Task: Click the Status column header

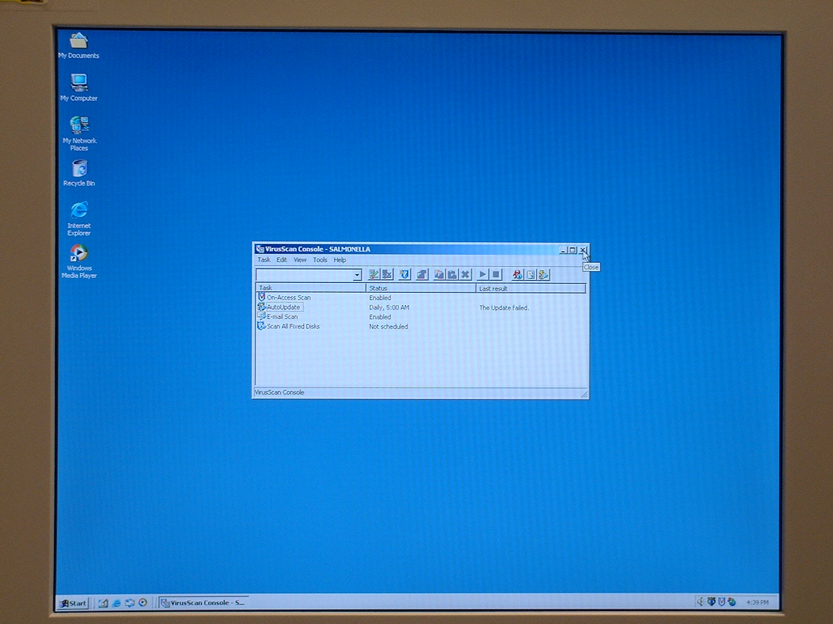Action: pos(420,288)
